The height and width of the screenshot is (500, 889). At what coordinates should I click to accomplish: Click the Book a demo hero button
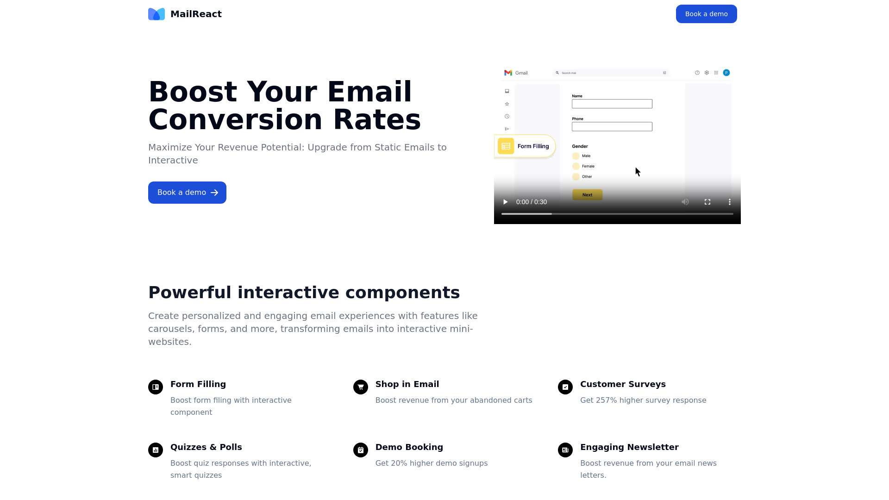tap(187, 192)
